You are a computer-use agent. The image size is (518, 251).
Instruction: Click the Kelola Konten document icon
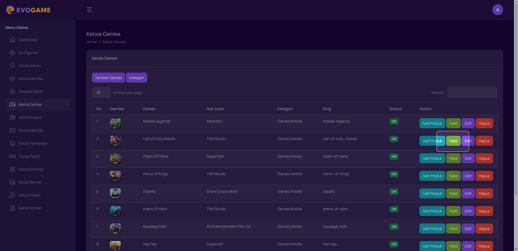(12, 208)
